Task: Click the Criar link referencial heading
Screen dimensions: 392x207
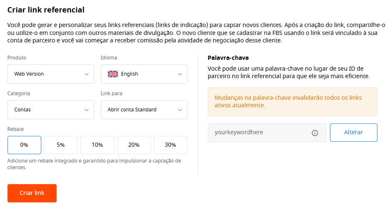Action: tap(46, 10)
